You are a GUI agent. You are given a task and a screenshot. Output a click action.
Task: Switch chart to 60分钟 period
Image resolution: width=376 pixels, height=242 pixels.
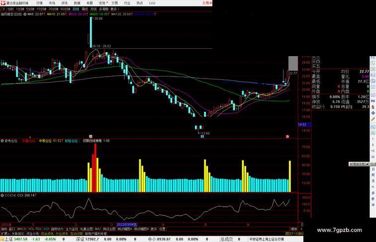tap(65, 9)
